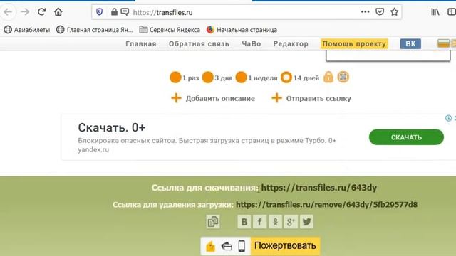Expand Отправить ссылку
The height and width of the screenshot is (256, 456).
tap(311, 98)
